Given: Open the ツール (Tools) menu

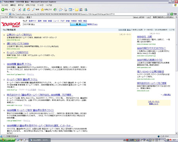Looking at the screenshot, I should (40, 5).
